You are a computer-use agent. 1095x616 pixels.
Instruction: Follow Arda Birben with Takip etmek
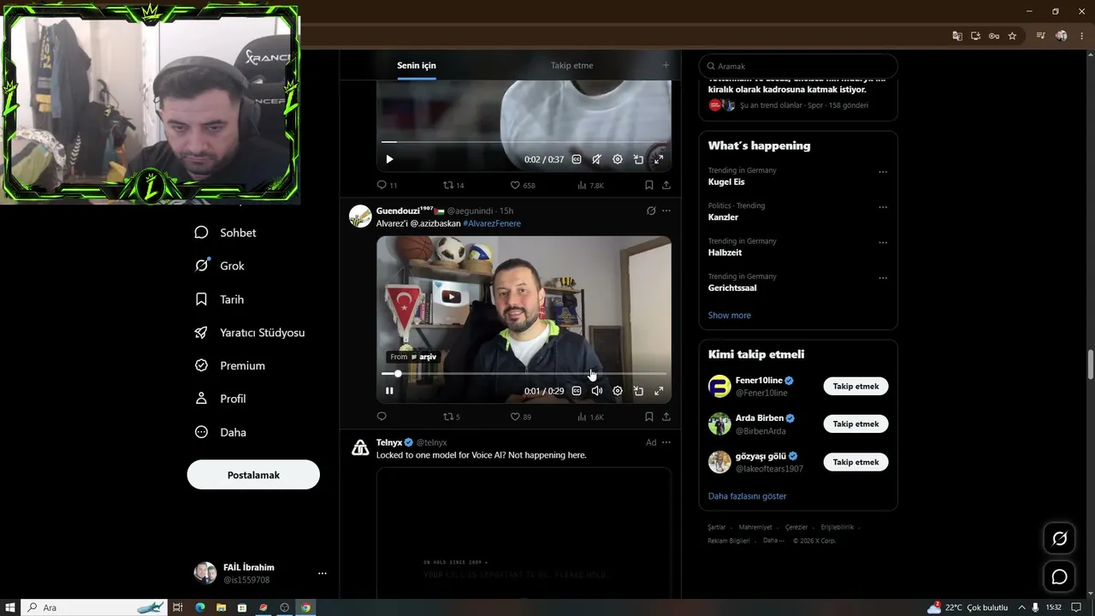pyautogui.click(x=855, y=423)
